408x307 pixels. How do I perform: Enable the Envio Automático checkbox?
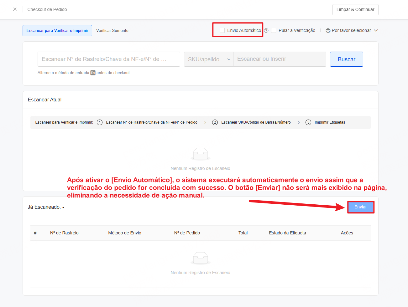(222, 30)
